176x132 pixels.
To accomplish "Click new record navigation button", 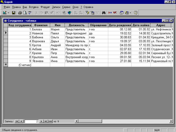I will point(50,121).
